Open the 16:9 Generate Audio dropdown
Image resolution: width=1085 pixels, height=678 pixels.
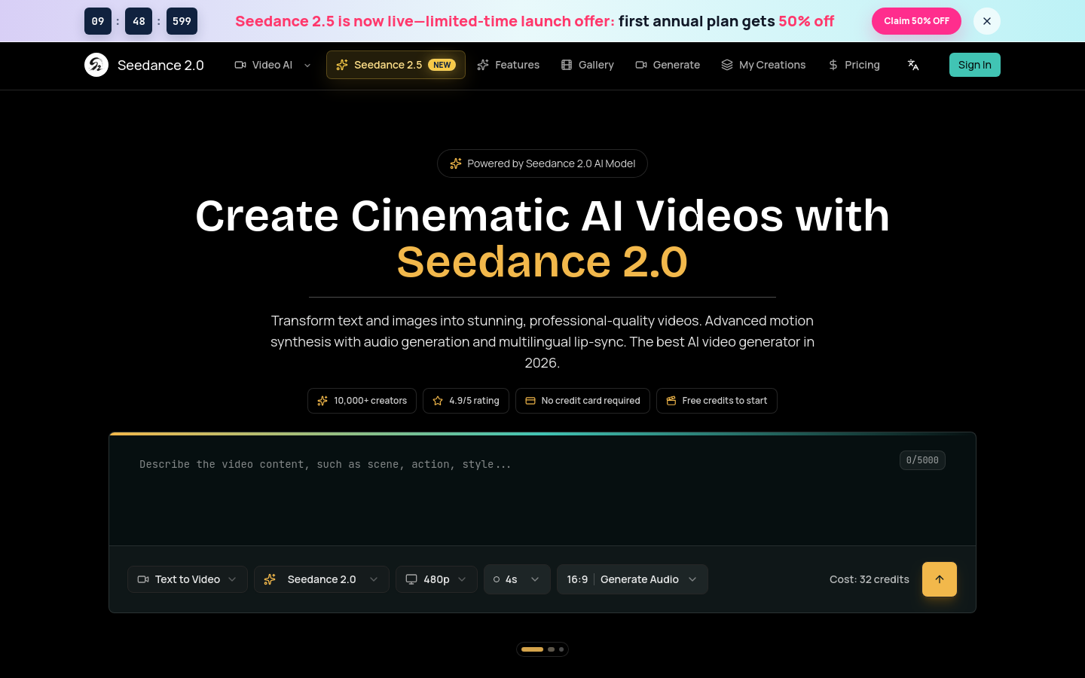tap(632, 579)
